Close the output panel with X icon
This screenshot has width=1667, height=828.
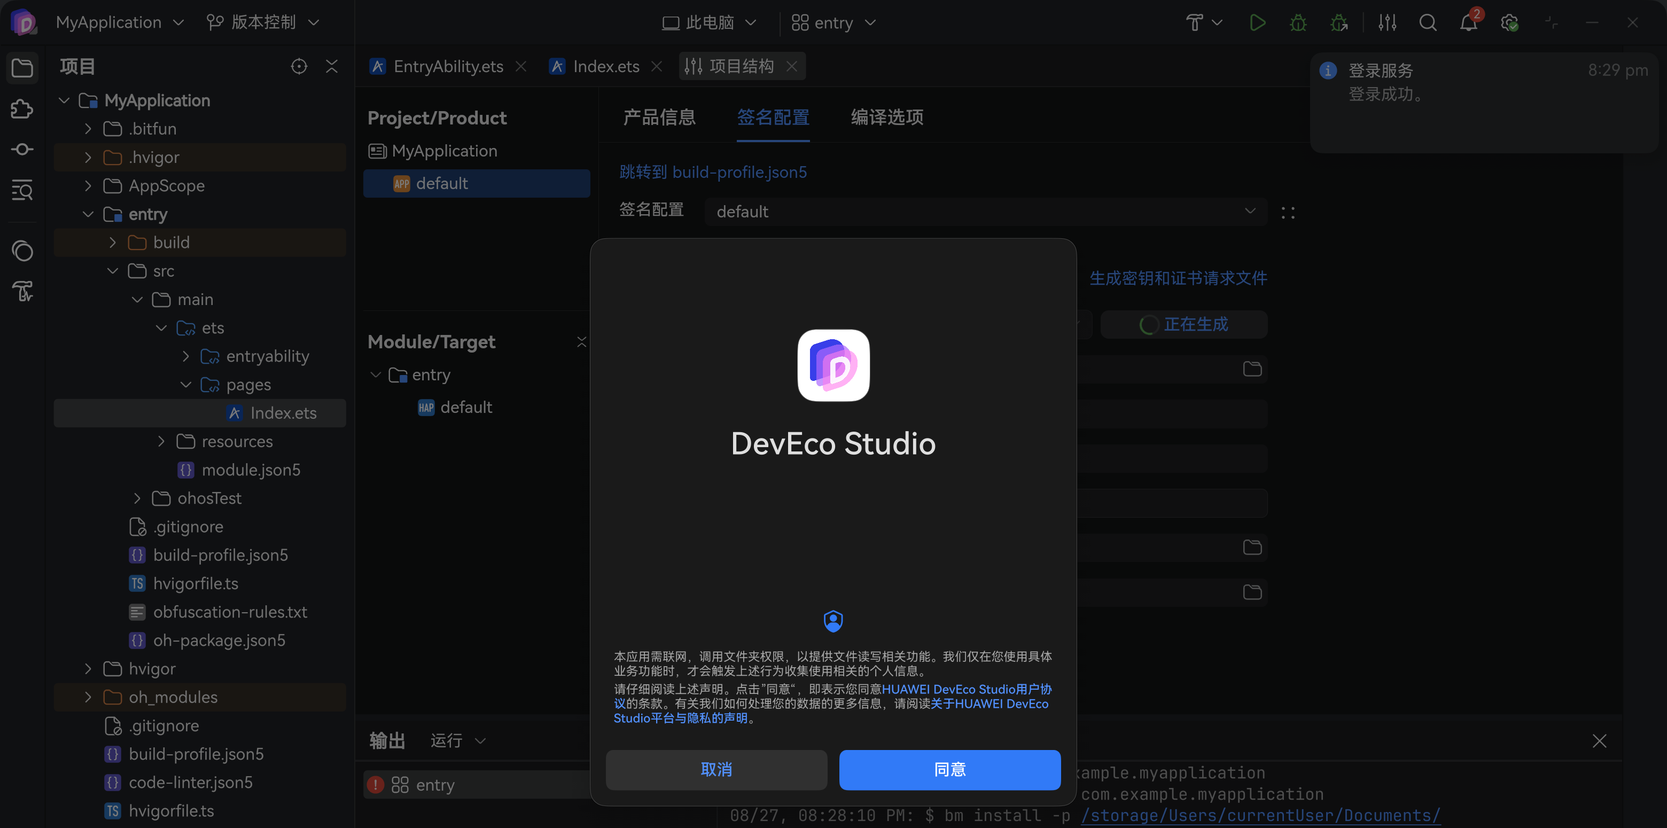pos(1599,741)
